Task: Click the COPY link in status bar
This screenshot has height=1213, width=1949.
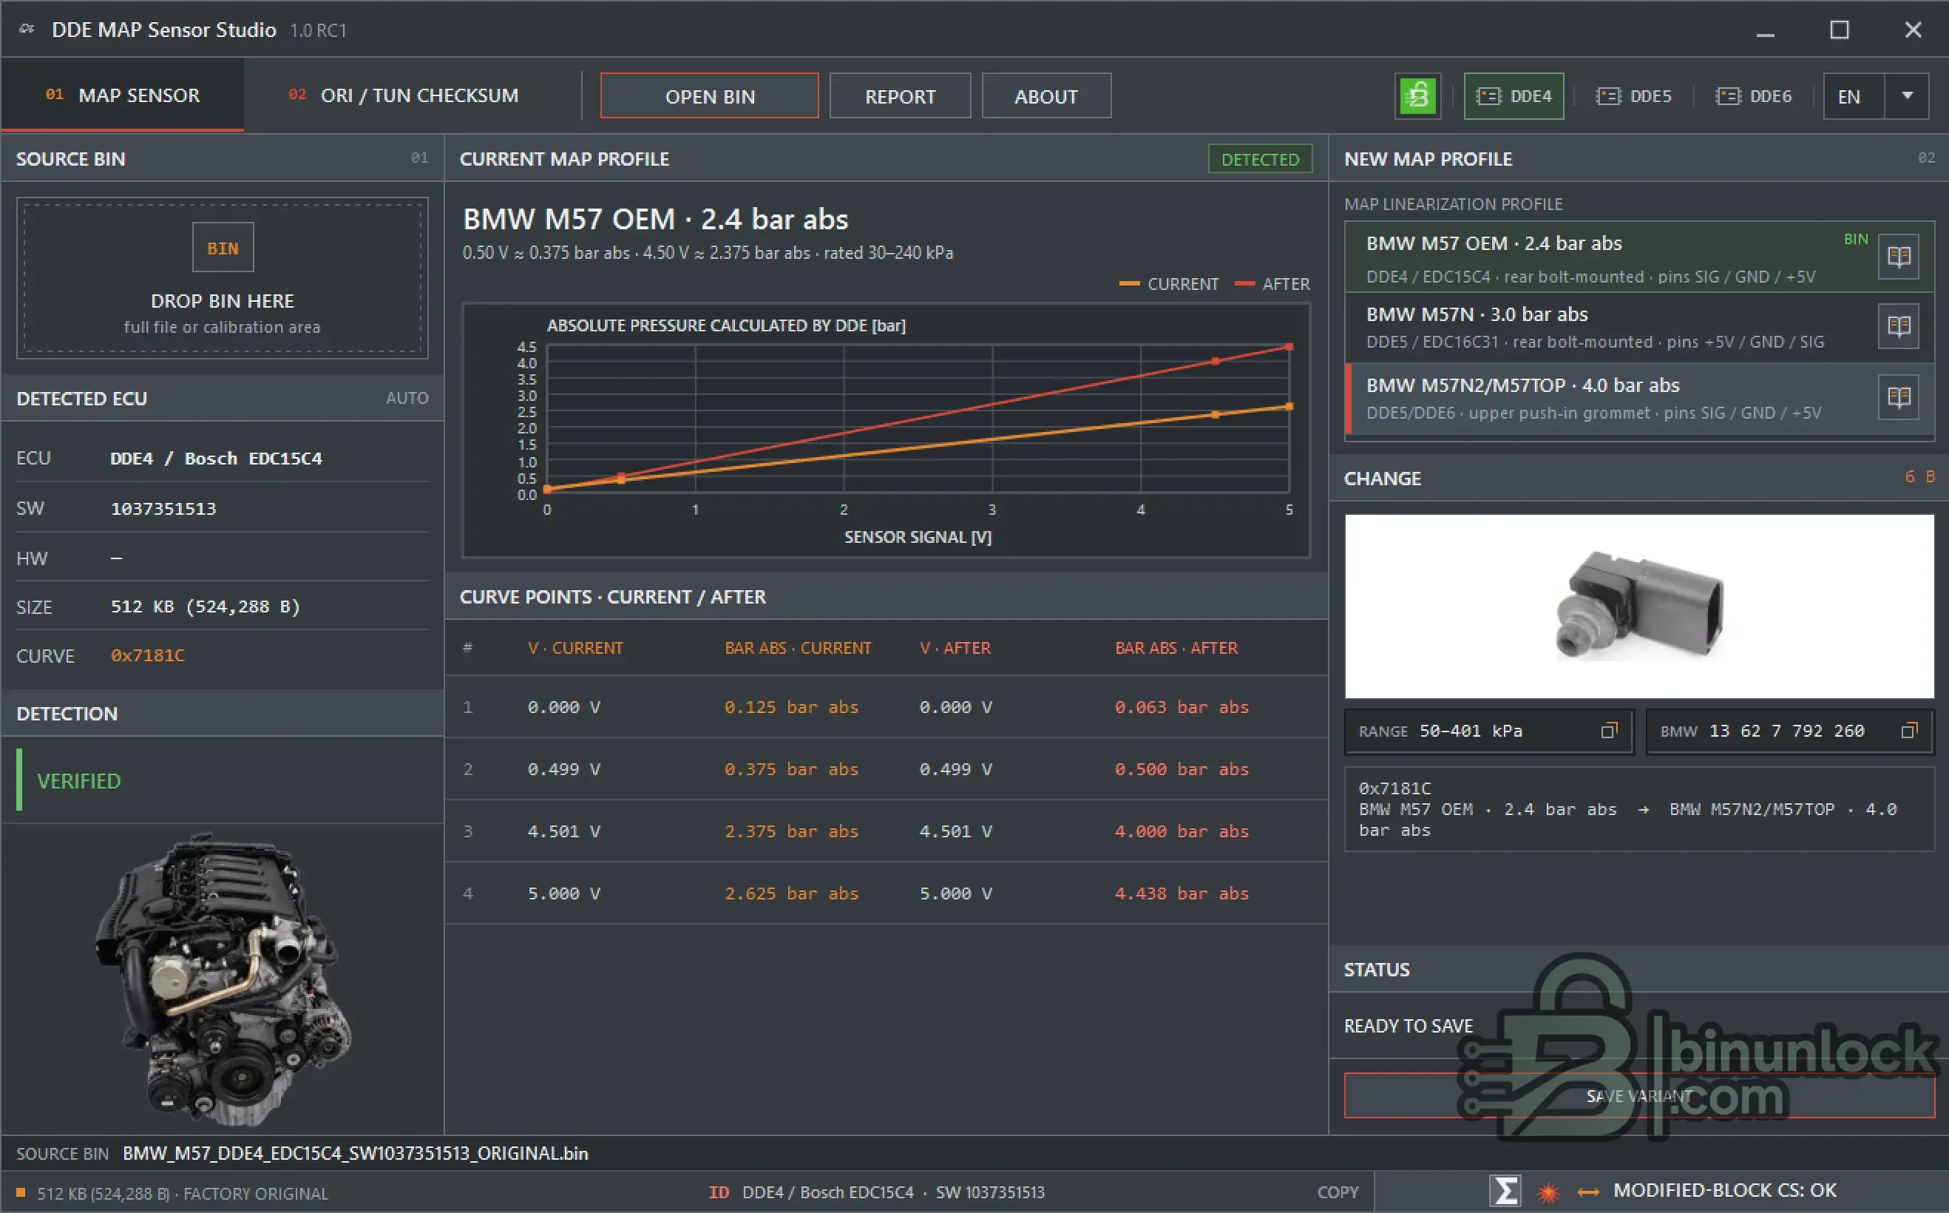Action: [x=1338, y=1192]
